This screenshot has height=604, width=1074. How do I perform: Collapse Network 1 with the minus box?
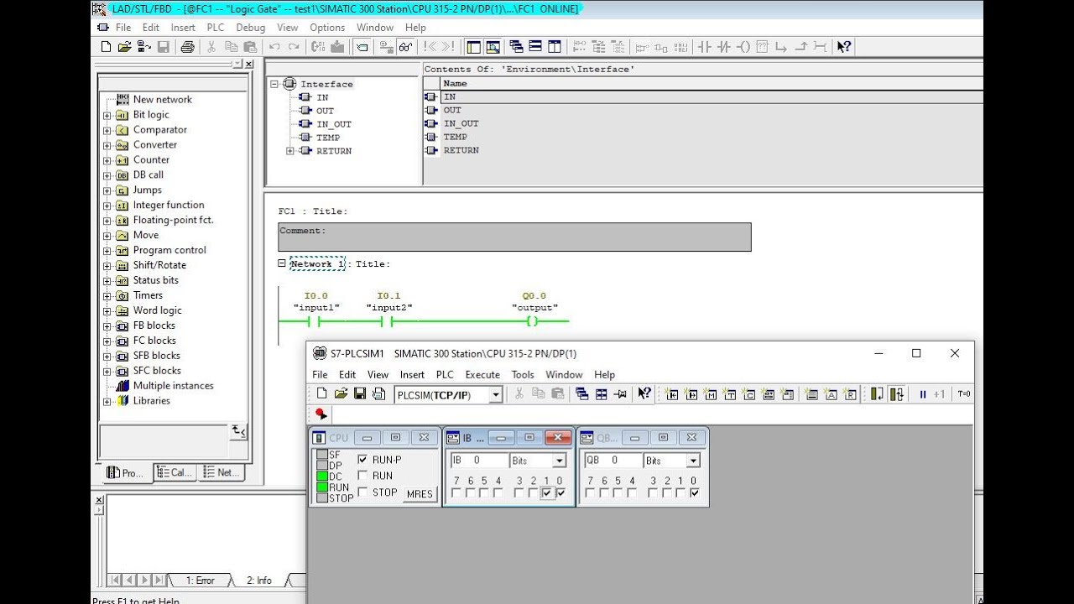click(282, 263)
